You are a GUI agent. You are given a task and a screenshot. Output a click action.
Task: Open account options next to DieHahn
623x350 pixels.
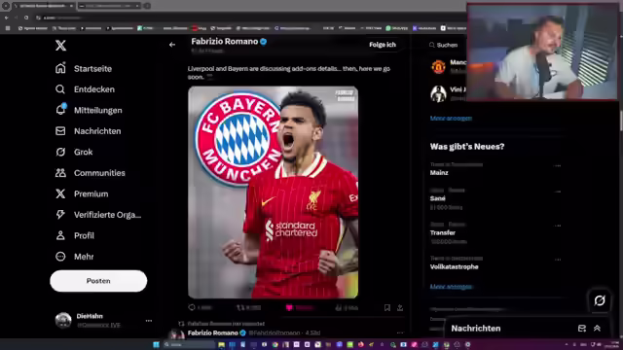coord(149,321)
